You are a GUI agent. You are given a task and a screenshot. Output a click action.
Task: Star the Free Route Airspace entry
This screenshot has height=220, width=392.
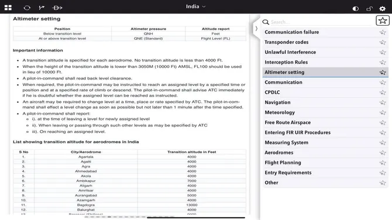(383, 122)
